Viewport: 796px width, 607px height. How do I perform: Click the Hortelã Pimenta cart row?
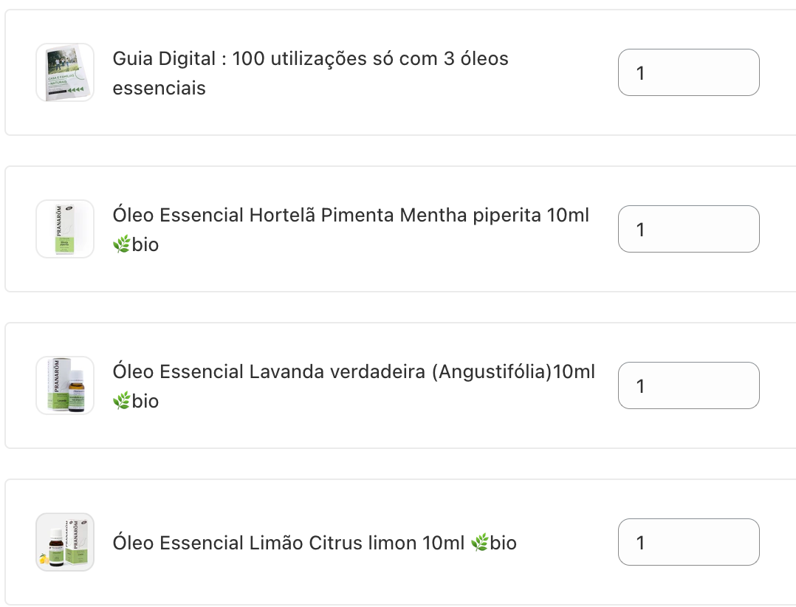click(x=399, y=229)
